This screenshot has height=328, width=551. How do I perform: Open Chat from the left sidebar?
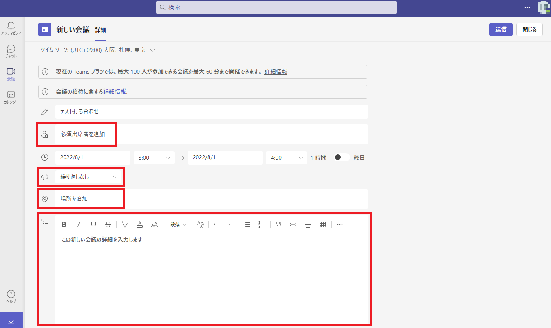click(11, 51)
